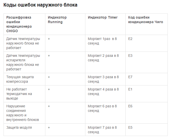This screenshot has width=172, height=139.
Task: Click the "Моргает 3 раза" Timer cell
Action: 103,79
